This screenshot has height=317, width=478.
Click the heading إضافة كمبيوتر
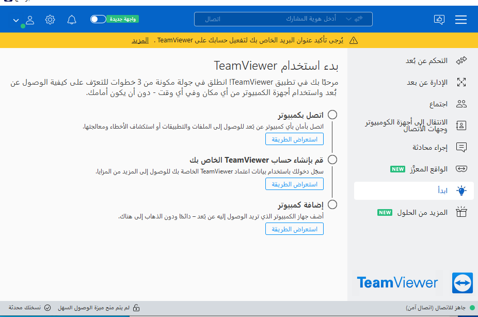tap(300, 205)
